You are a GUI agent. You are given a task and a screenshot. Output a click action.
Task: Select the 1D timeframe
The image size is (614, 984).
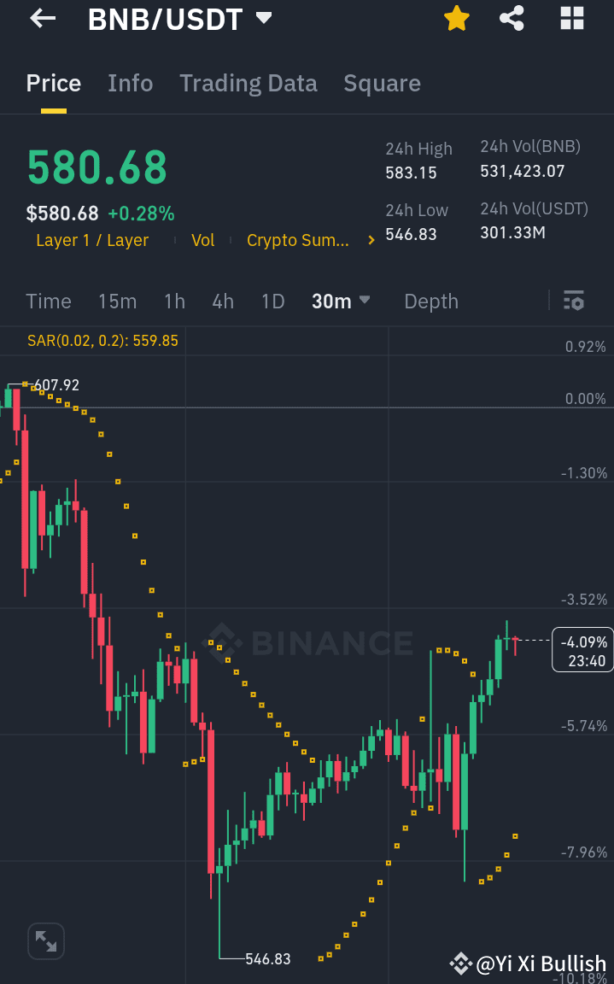[272, 301]
